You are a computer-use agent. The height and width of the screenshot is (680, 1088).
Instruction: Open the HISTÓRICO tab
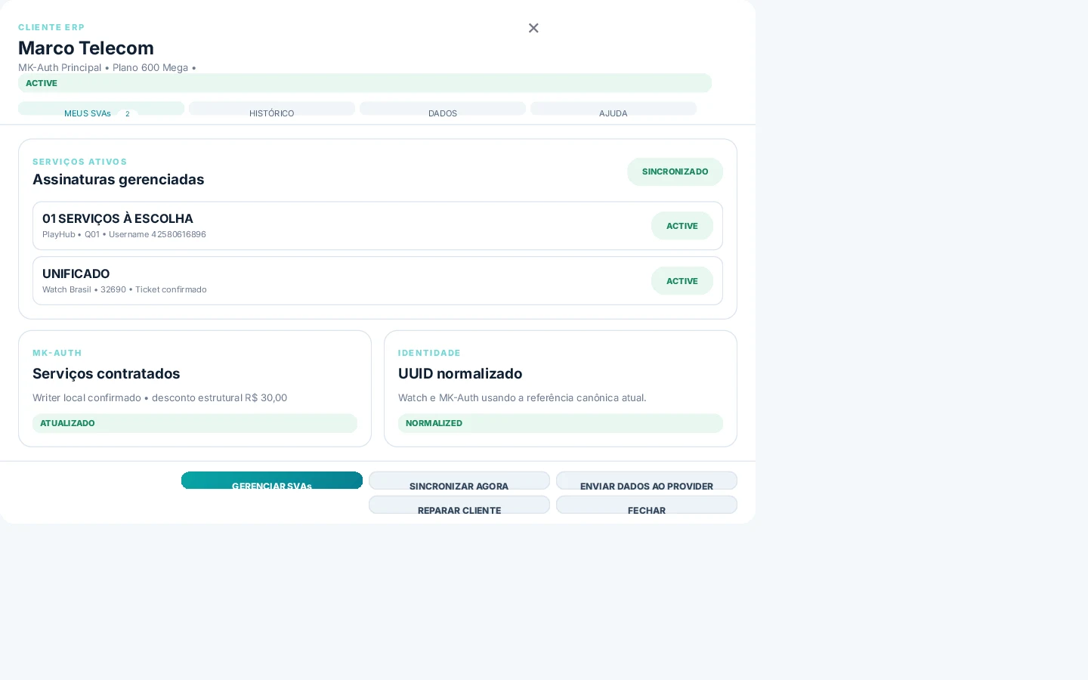pos(272,109)
